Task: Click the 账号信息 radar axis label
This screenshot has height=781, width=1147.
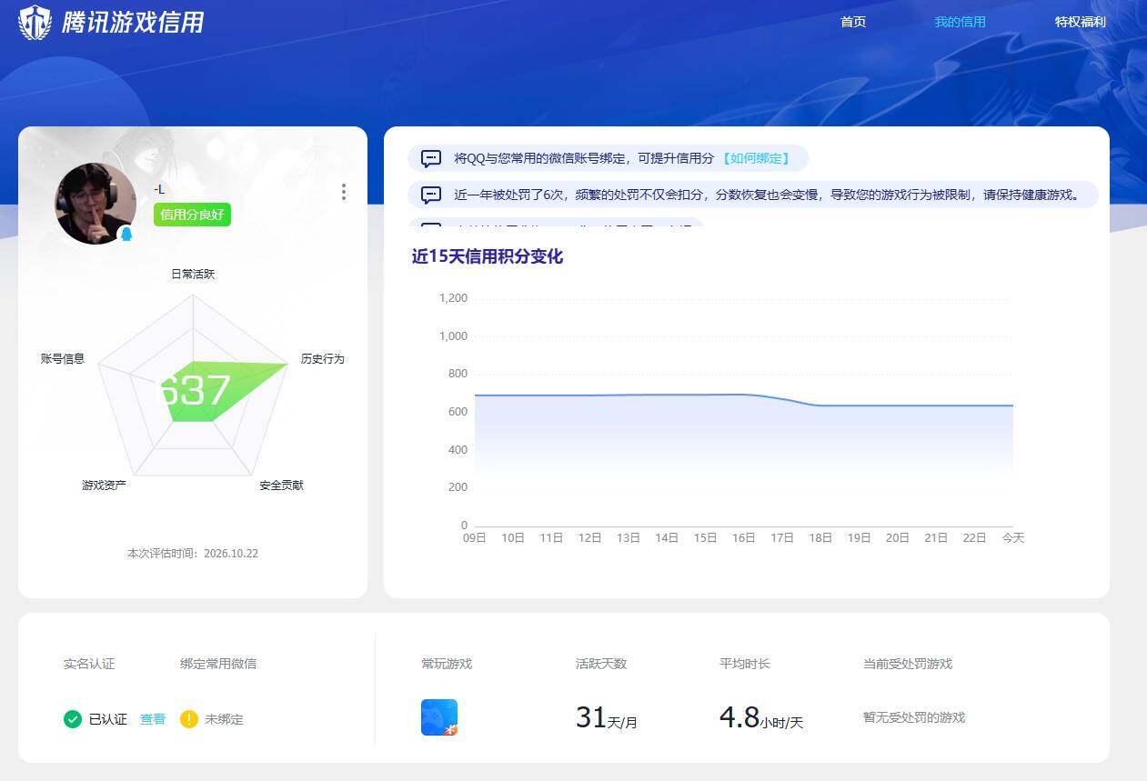Action: (63, 359)
